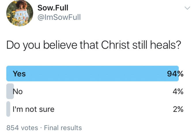Click the Final results text

point(63,128)
